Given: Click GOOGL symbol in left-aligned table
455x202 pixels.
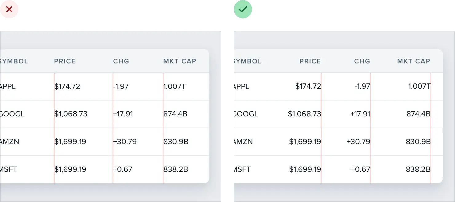Looking at the screenshot, I should [12, 114].
